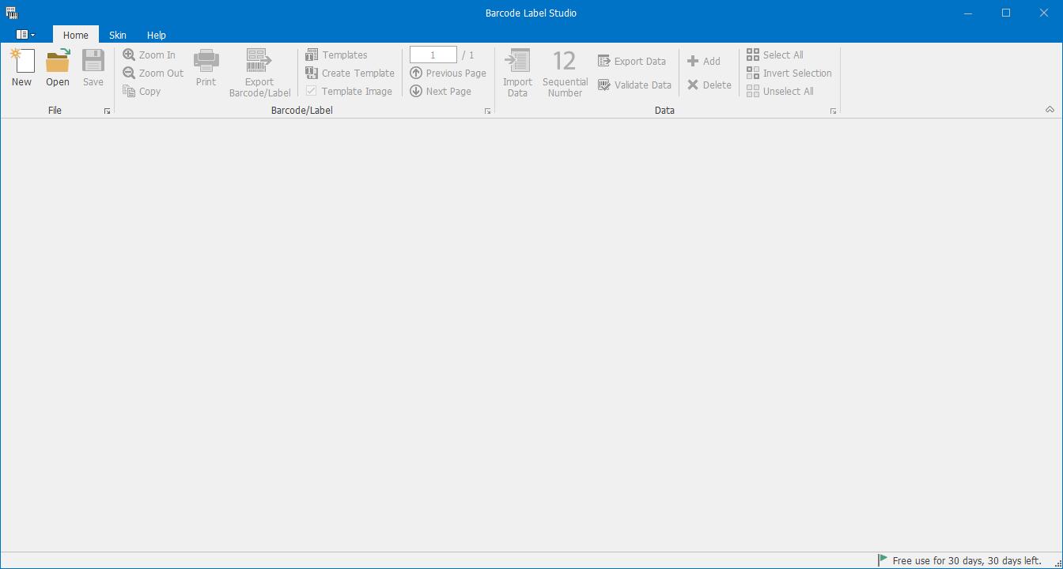Click the page number field
The width and height of the screenshot is (1063, 569).
(x=433, y=55)
